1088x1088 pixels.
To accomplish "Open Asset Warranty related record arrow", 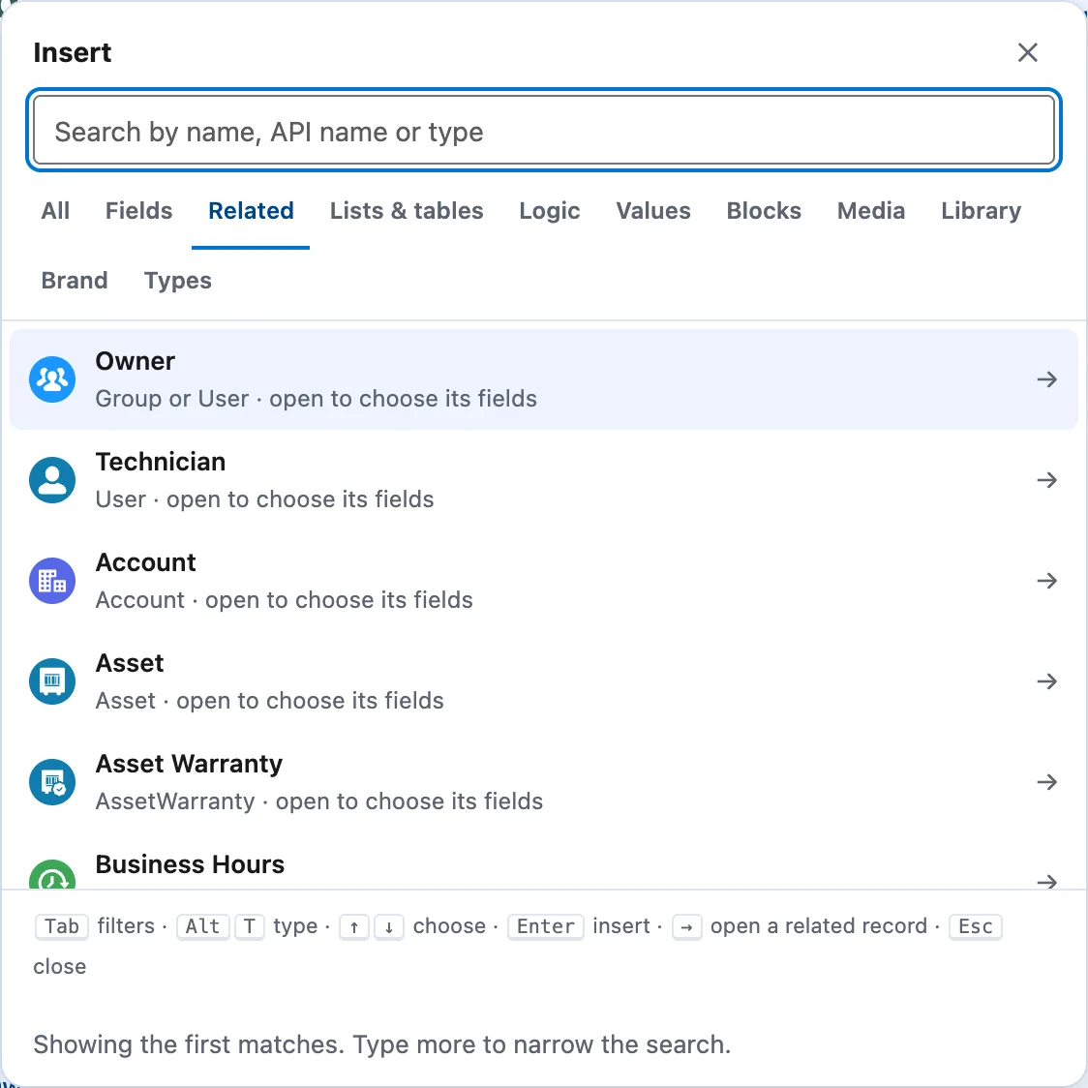I will click(x=1047, y=782).
